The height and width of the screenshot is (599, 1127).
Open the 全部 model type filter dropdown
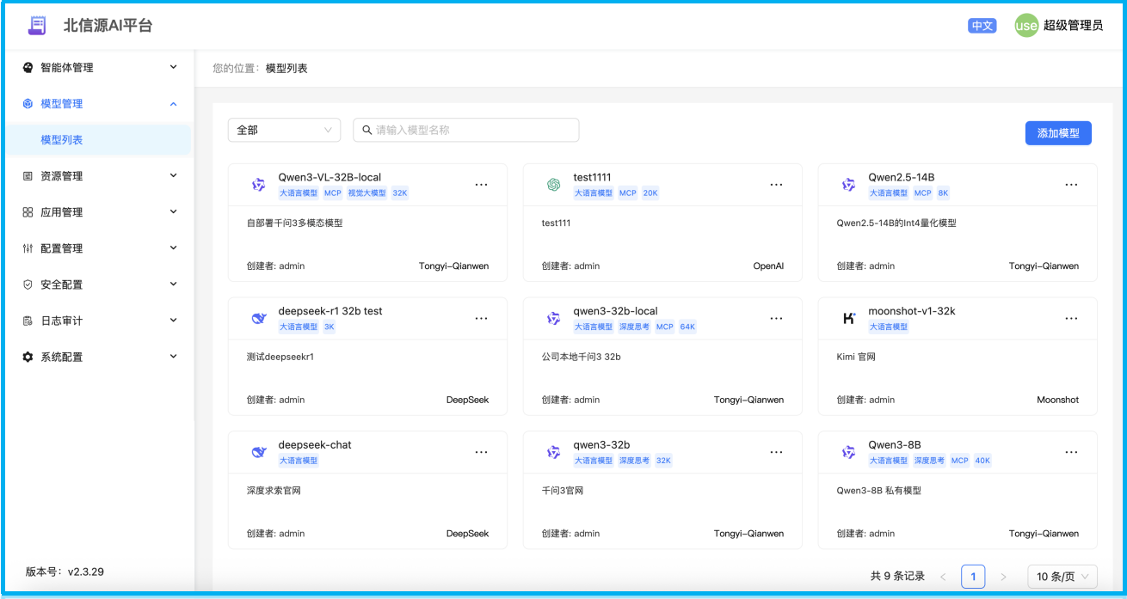[x=284, y=130]
